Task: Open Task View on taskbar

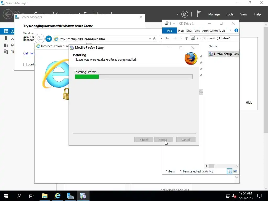Action: pyautogui.click(x=31, y=196)
